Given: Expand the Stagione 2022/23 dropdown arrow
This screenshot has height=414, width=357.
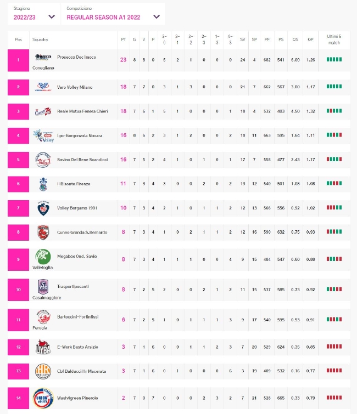Looking at the screenshot, I should click(52, 17).
